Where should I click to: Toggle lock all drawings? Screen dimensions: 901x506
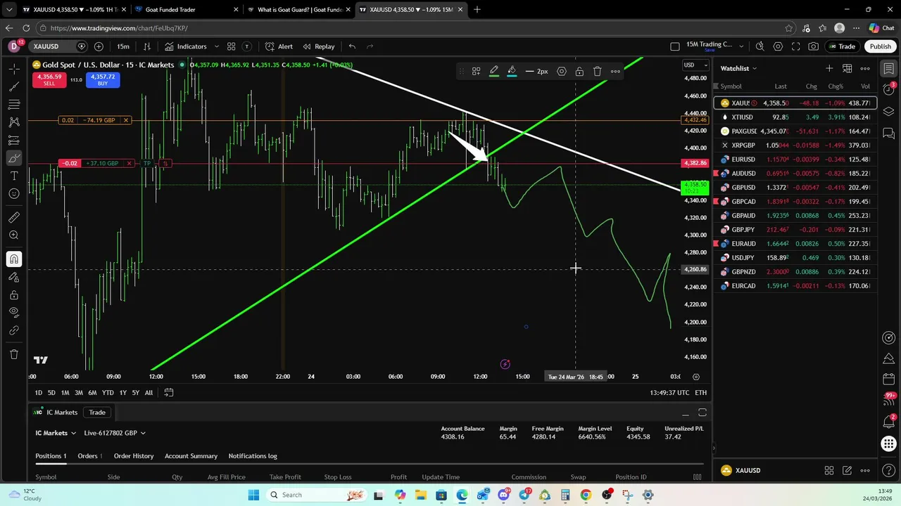pyautogui.click(x=14, y=295)
